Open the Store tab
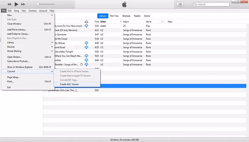 [x=147, y=16]
